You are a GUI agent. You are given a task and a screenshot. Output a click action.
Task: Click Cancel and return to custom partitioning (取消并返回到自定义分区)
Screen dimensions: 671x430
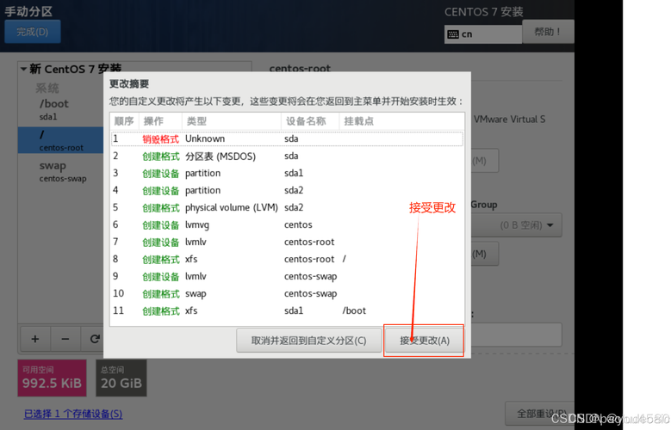pos(308,341)
